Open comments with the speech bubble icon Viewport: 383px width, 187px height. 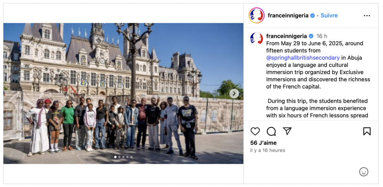271,131
